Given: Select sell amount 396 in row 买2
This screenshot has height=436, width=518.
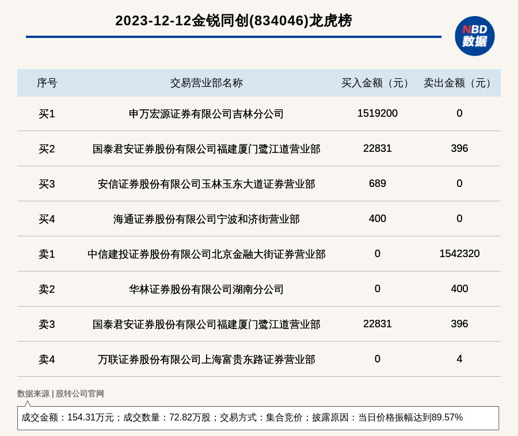Looking at the screenshot, I should pos(459,148).
